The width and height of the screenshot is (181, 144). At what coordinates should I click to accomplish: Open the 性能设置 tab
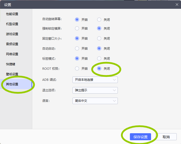click(x=12, y=14)
